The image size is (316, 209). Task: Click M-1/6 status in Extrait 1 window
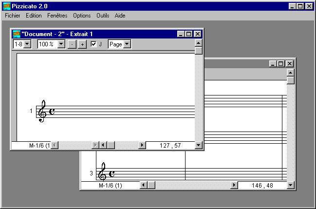pos(39,146)
